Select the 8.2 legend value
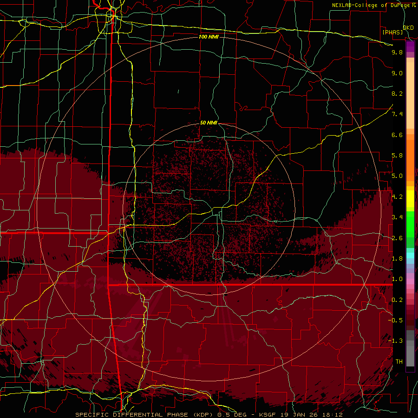 397,93
